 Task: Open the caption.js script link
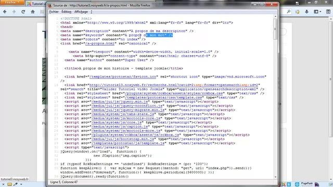pos(120,126)
